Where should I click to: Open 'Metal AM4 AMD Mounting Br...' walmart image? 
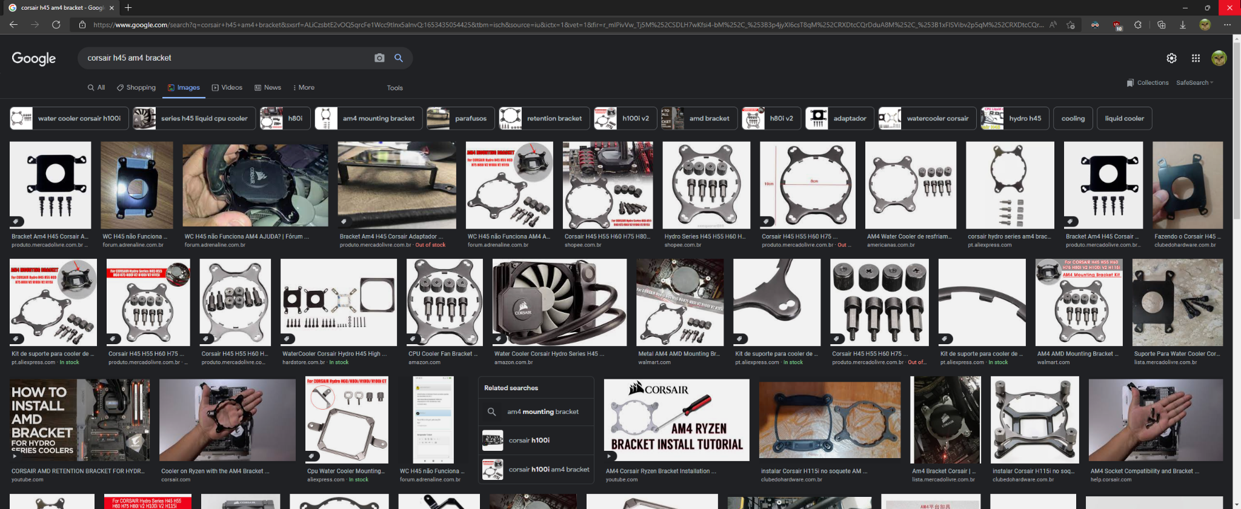(680, 302)
